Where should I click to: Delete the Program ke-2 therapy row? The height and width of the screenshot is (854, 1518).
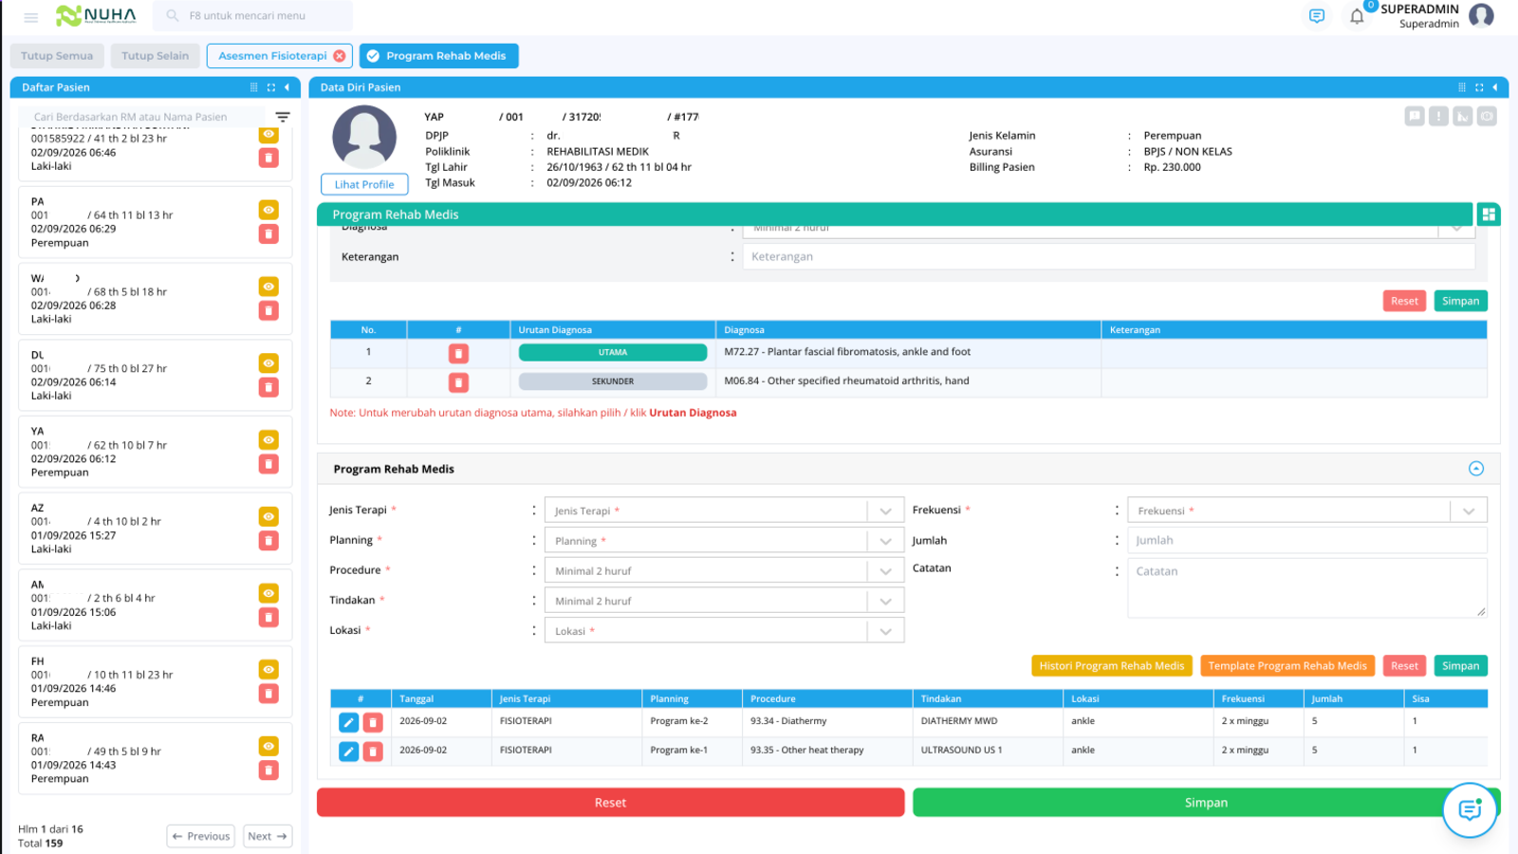373,722
